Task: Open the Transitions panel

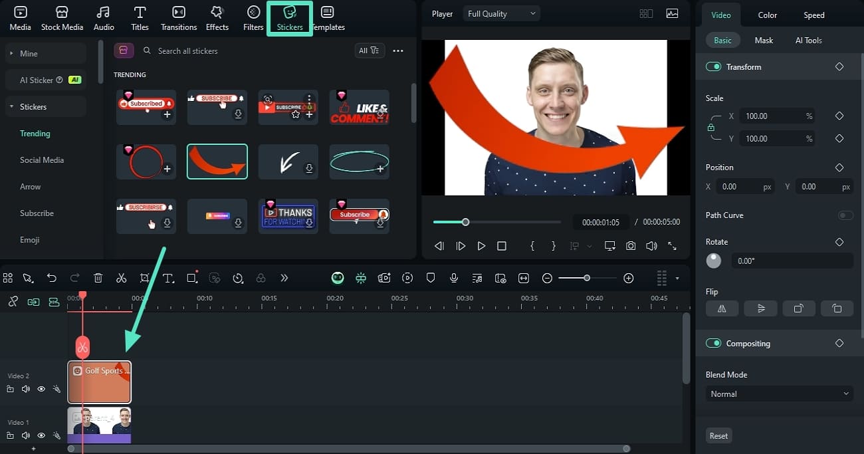Action: coord(179,18)
